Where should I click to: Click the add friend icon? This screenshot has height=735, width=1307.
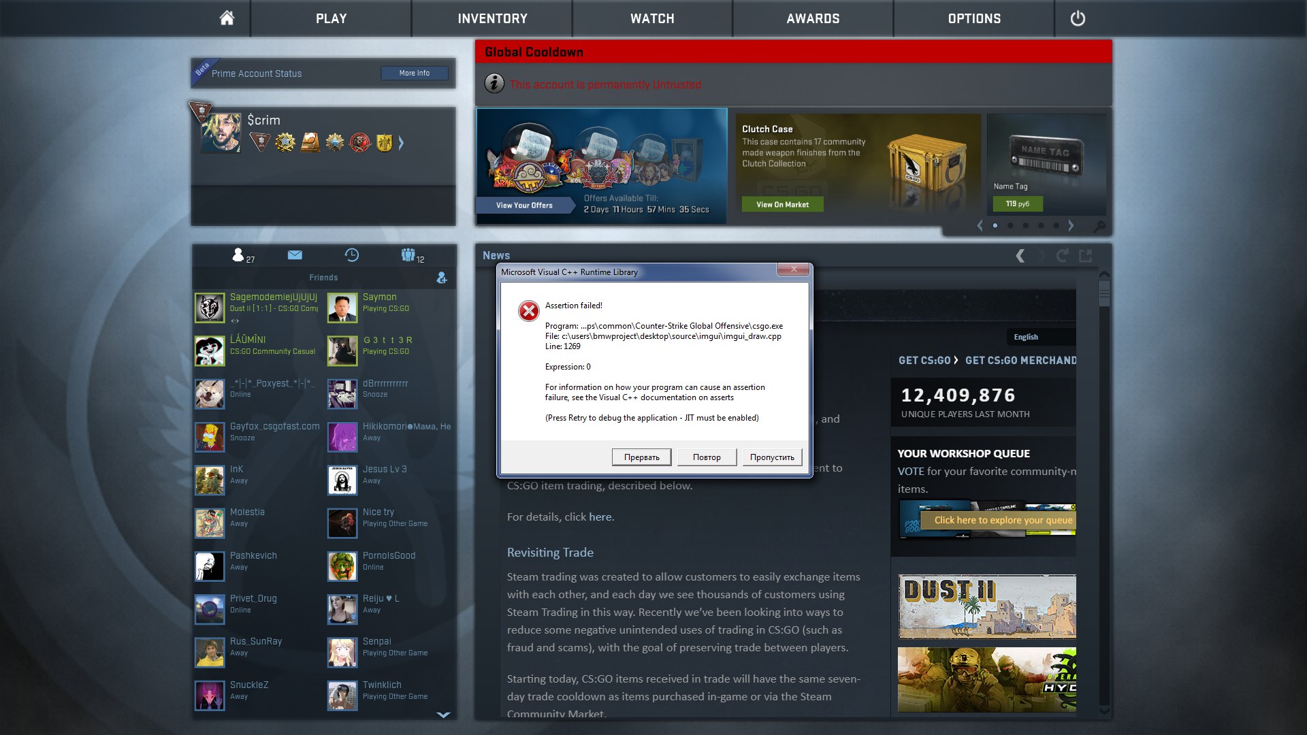click(442, 278)
